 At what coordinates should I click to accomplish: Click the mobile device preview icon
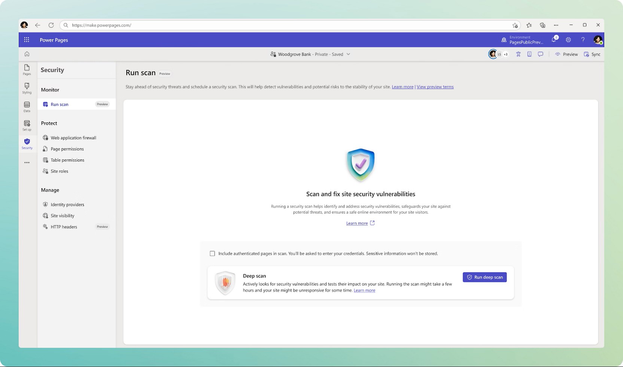tap(529, 54)
